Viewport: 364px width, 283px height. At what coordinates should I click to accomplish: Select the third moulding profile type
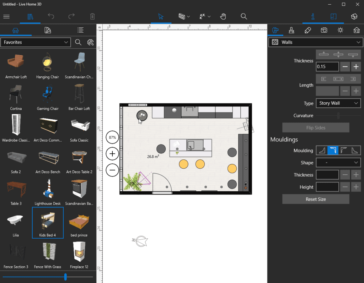pyautogui.click(x=344, y=150)
